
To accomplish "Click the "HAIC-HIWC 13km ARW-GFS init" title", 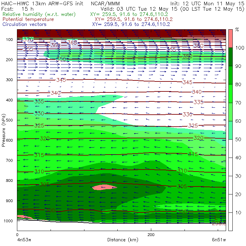I will click(x=42, y=3).
